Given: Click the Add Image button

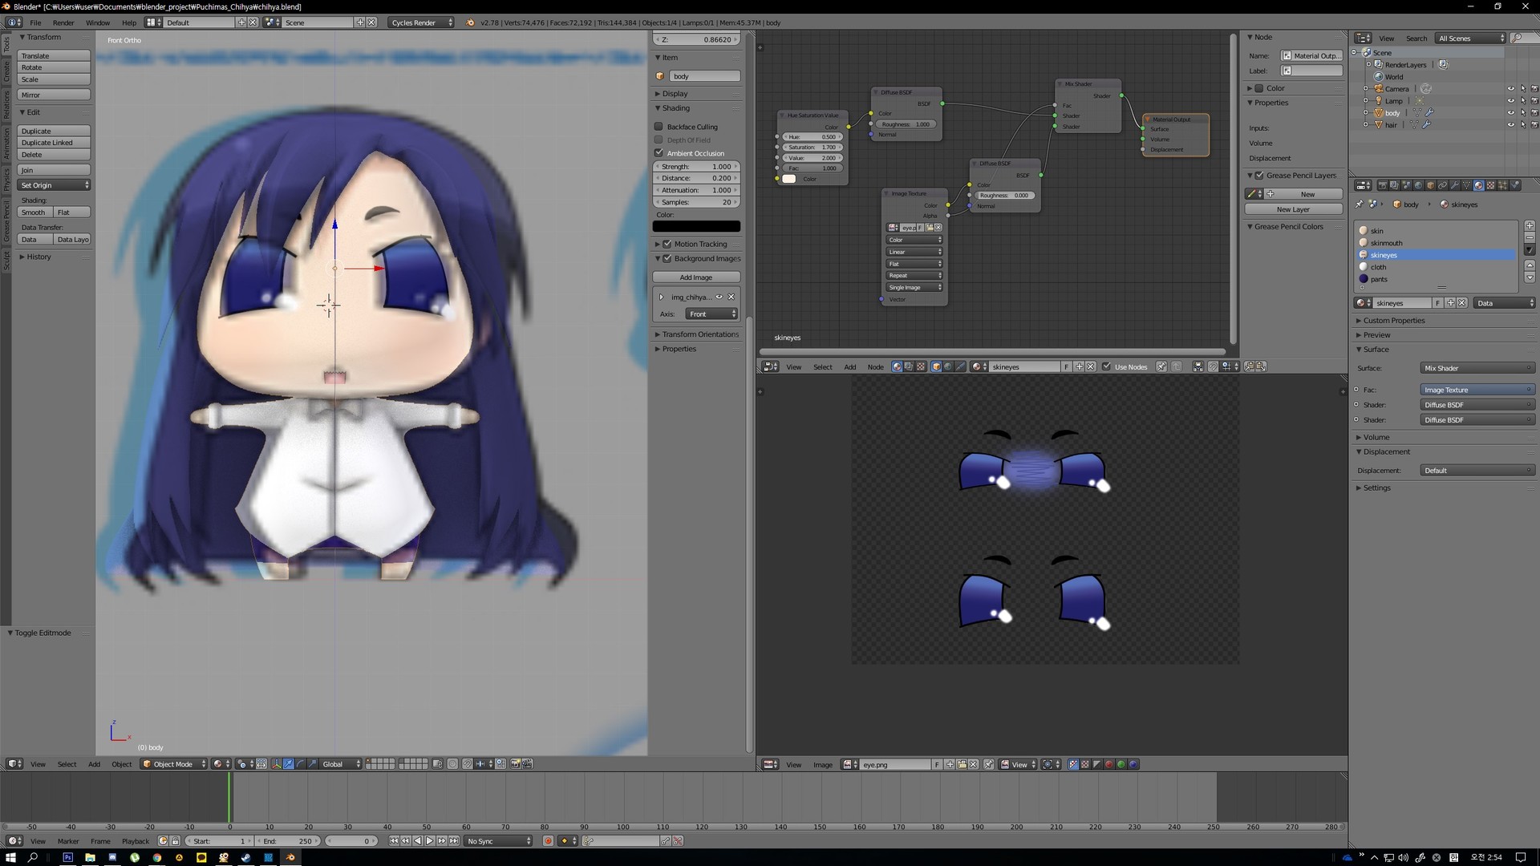Looking at the screenshot, I should [695, 277].
